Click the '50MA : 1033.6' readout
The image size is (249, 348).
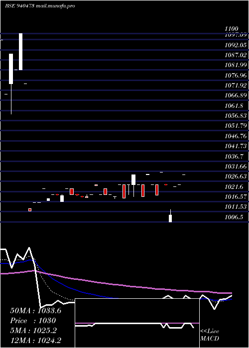point(35,311)
